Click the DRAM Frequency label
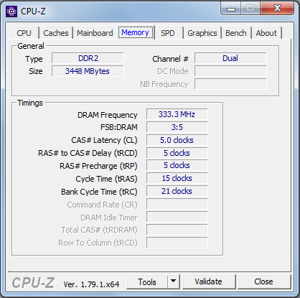The width and height of the screenshot is (300, 298). coord(108,115)
